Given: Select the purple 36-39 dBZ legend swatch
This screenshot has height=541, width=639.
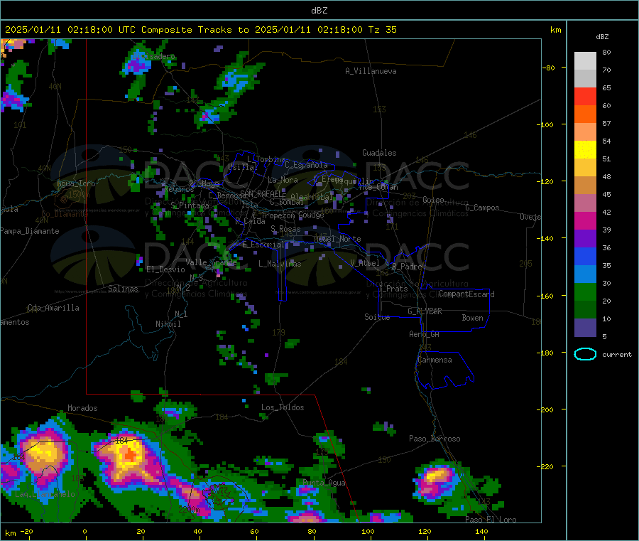Looking at the screenshot, I should pos(585,239).
